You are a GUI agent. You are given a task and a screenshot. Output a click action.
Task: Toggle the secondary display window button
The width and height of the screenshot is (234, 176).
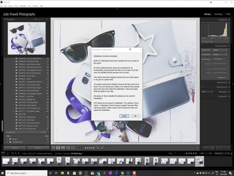(8, 153)
